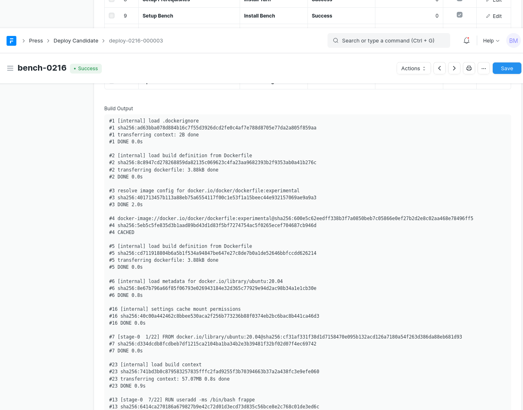Toggle the checkbox on the Setup Bench row
The height and width of the screenshot is (410, 523).
coord(111,16)
